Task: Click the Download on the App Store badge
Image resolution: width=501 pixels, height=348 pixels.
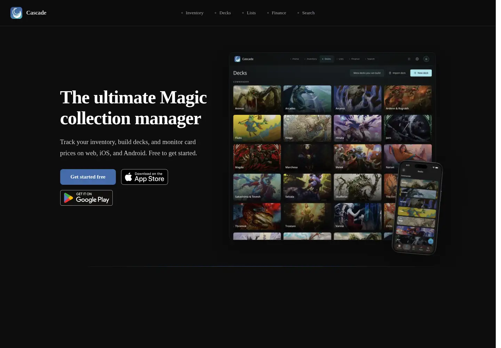Action: pyautogui.click(x=144, y=177)
